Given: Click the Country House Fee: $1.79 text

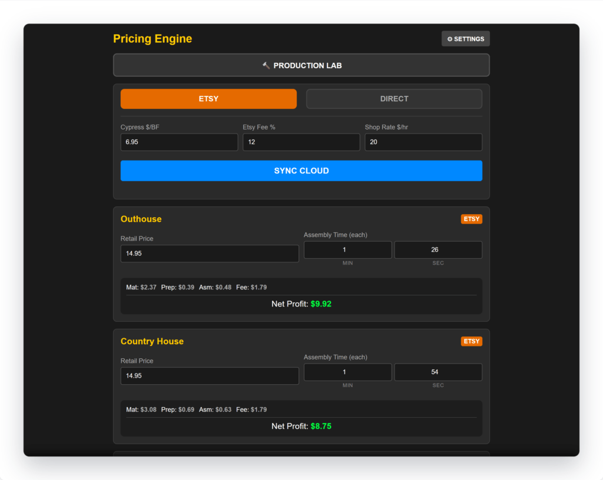Looking at the screenshot, I should tap(251, 409).
